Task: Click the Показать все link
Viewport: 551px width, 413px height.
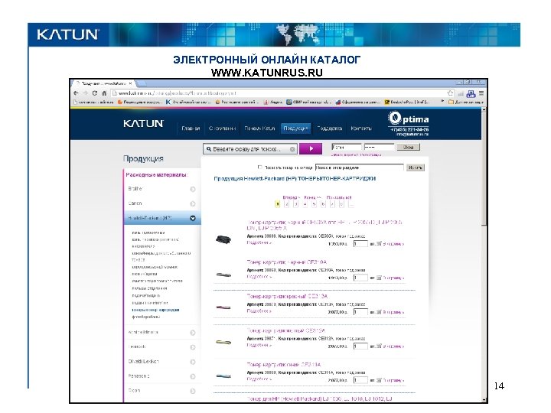Action: [x=339, y=197]
